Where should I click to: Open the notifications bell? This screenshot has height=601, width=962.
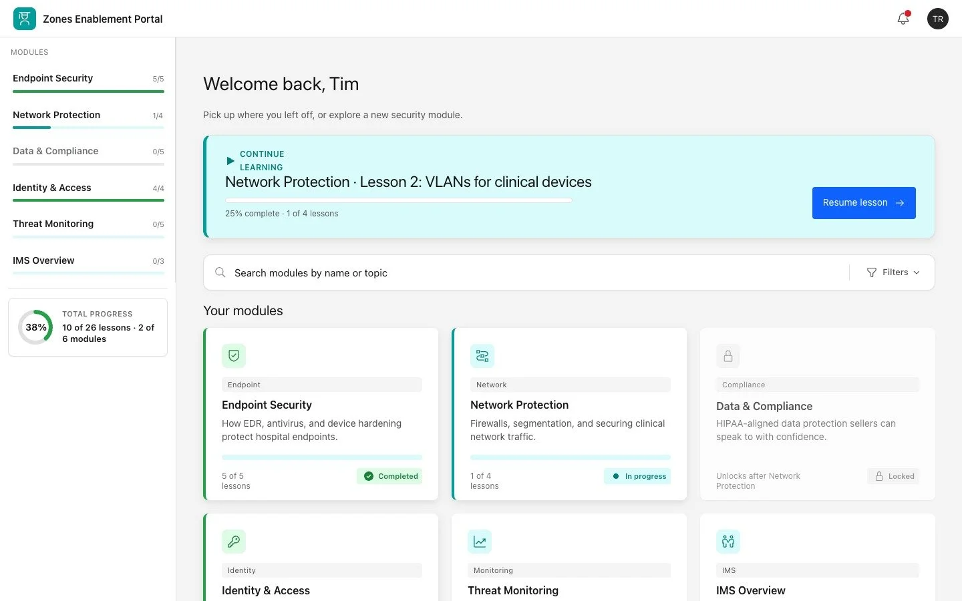[903, 19]
